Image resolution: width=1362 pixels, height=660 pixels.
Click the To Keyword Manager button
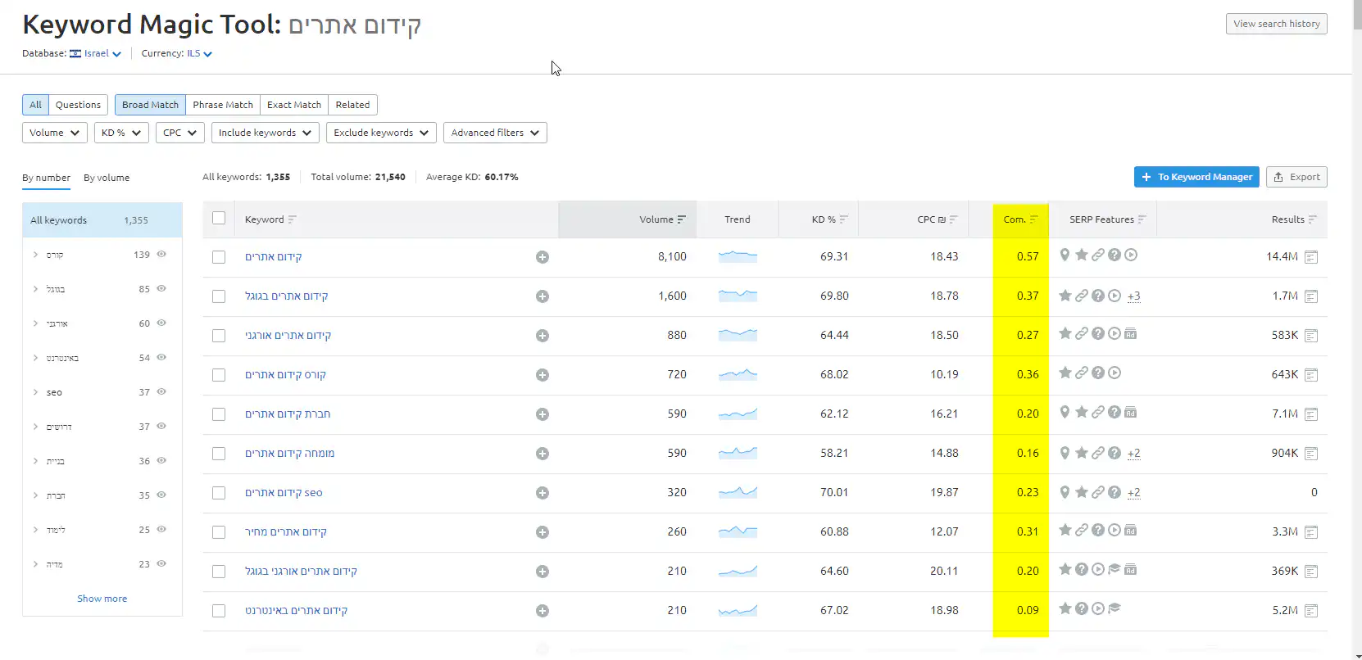(x=1196, y=177)
